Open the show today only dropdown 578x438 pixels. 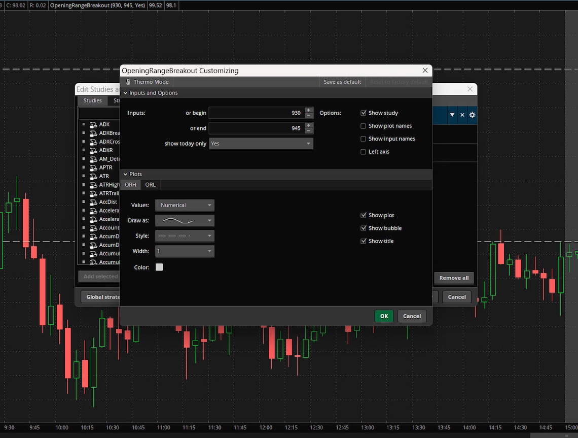pos(261,144)
